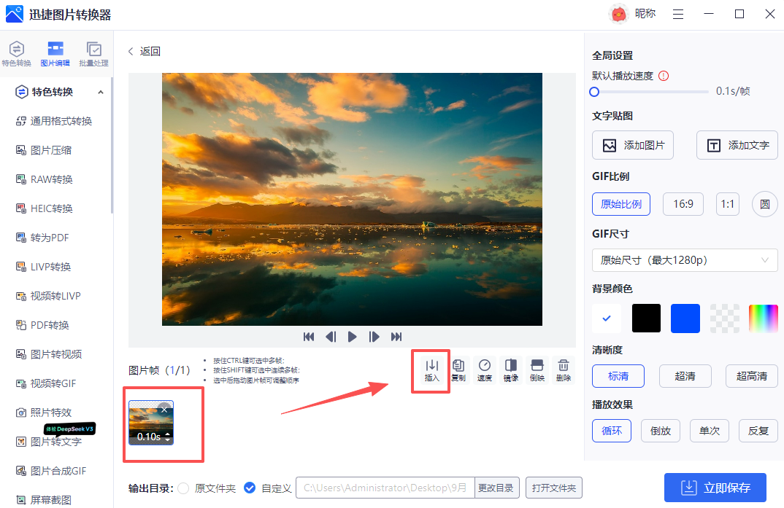Select the 插入 frame insert tool

[431, 370]
